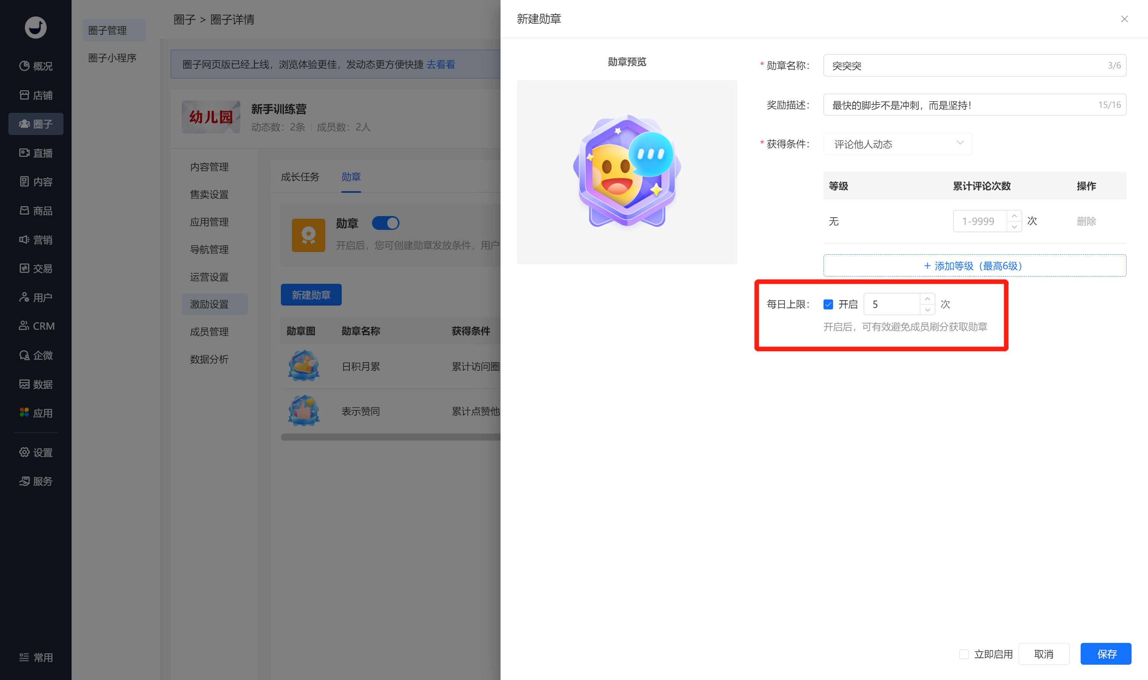Screen dimensions: 1148x680
Task: Open the 概况 overview sidebar icon
Action: coord(24,66)
